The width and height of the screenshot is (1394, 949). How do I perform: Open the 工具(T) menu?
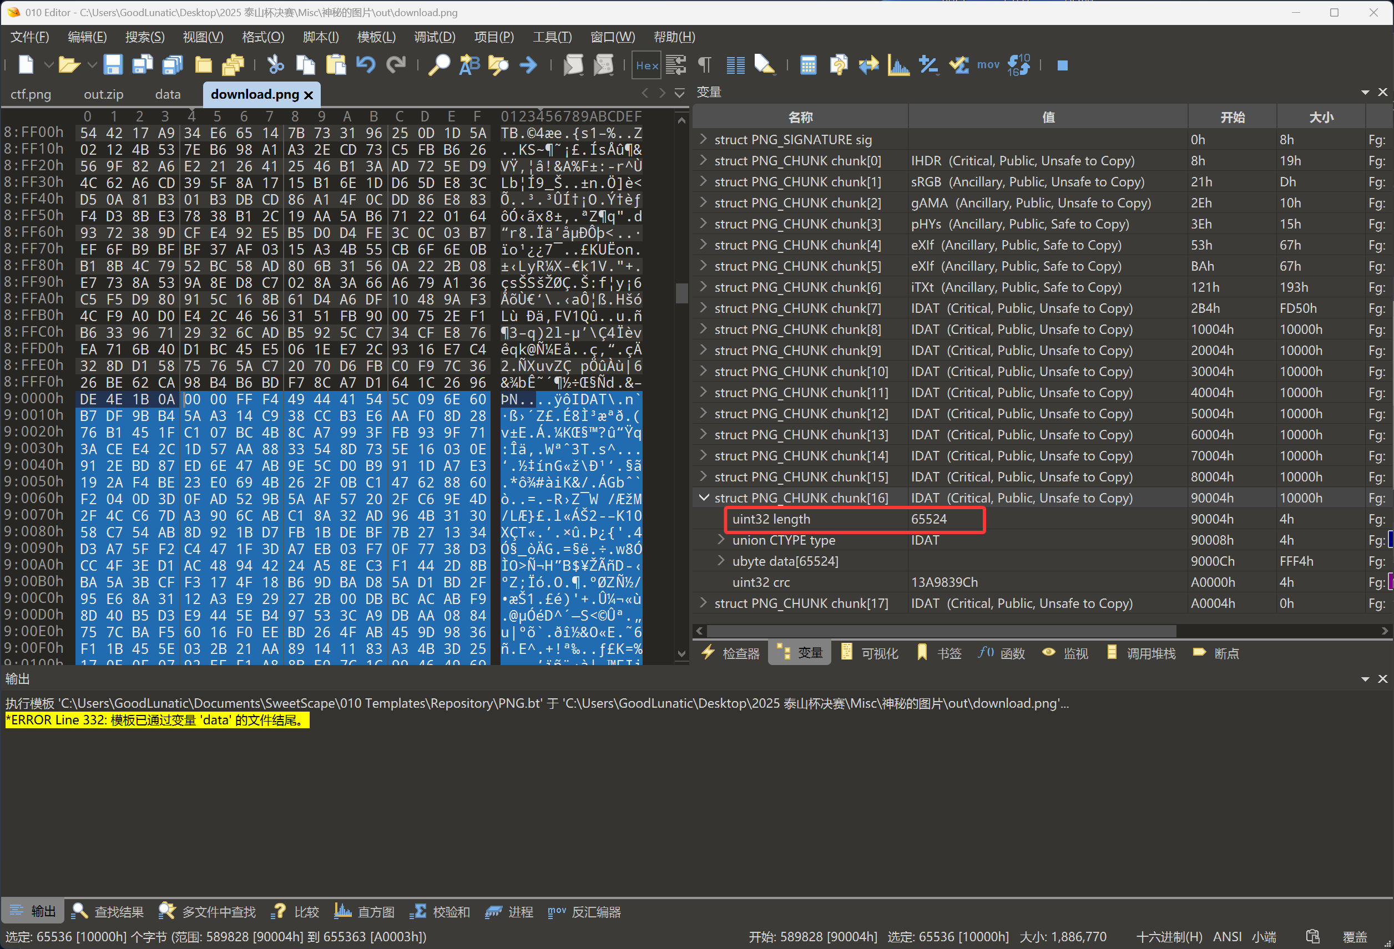[552, 37]
